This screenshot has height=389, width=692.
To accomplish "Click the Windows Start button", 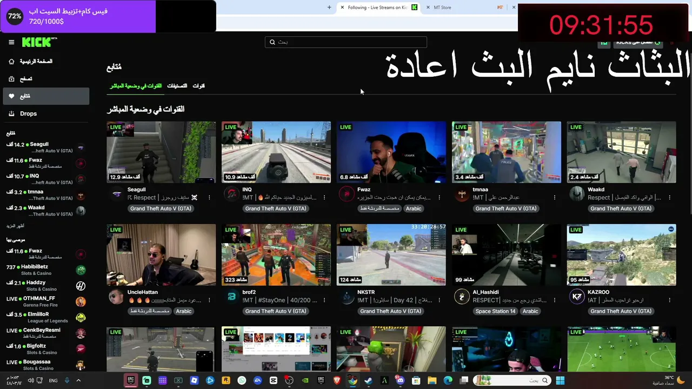I will (560, 380).
